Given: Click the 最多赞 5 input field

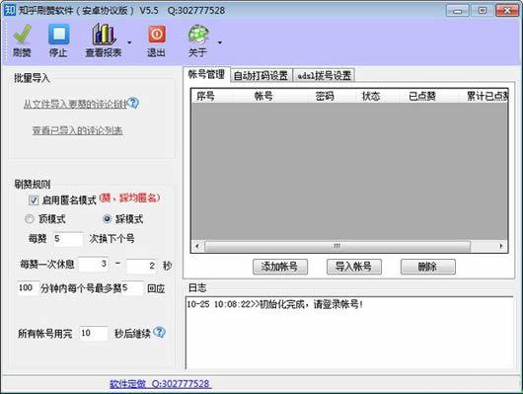Looking at the screenshot, I should pos(132,287).
